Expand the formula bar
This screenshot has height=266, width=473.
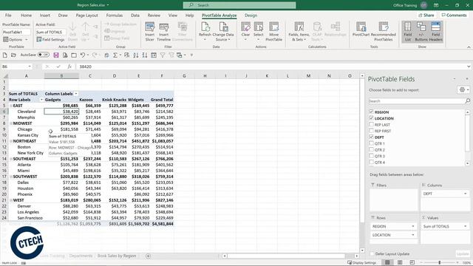(469, 66)
